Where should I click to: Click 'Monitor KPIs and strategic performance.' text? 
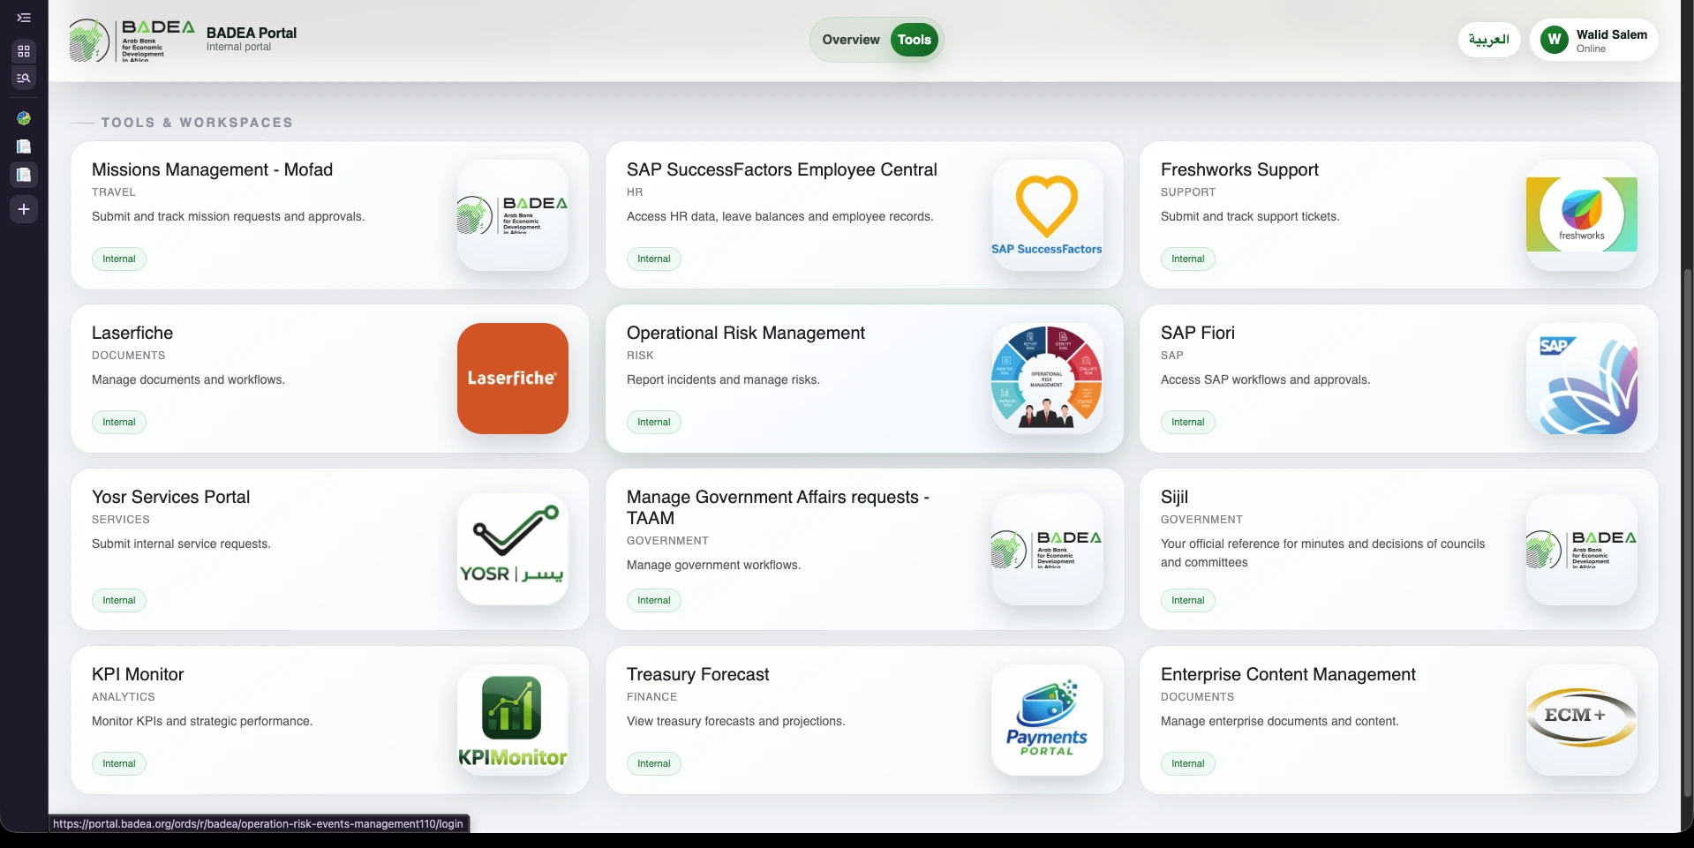point(202,721)
